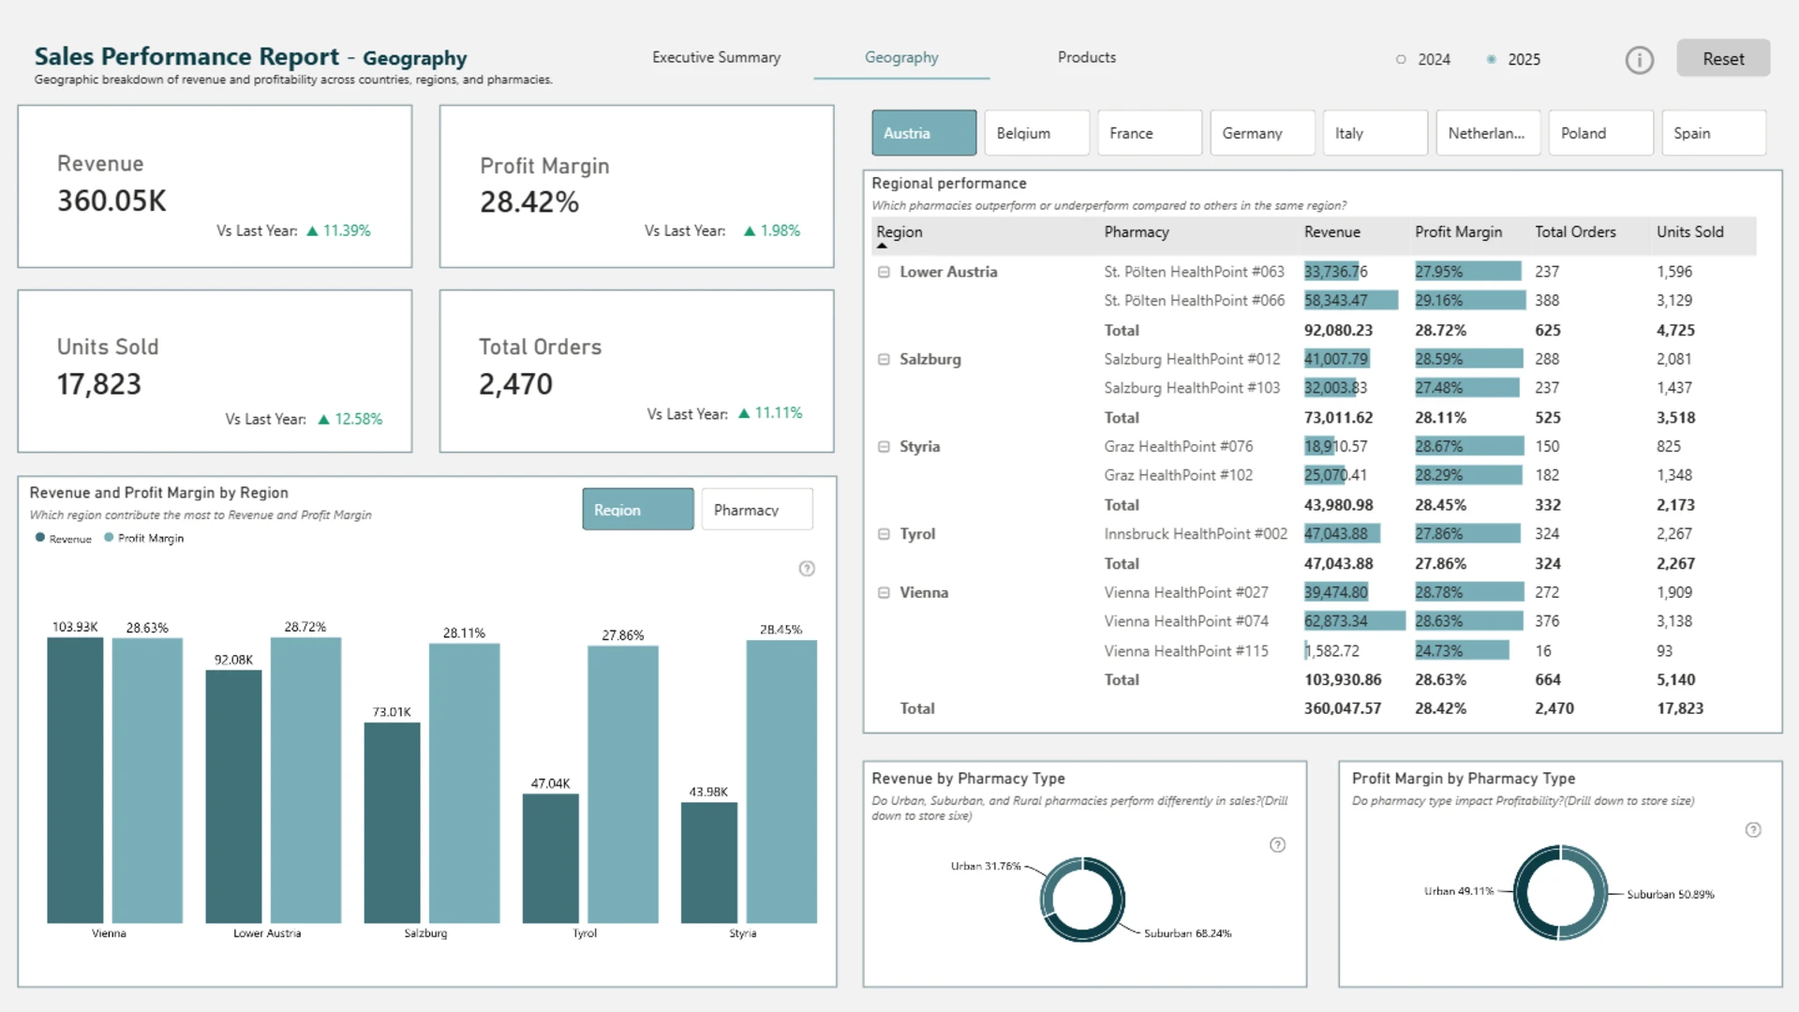Open the info icon beside Reset
Screen dimensions: 1799x1012
(1639, 60)
